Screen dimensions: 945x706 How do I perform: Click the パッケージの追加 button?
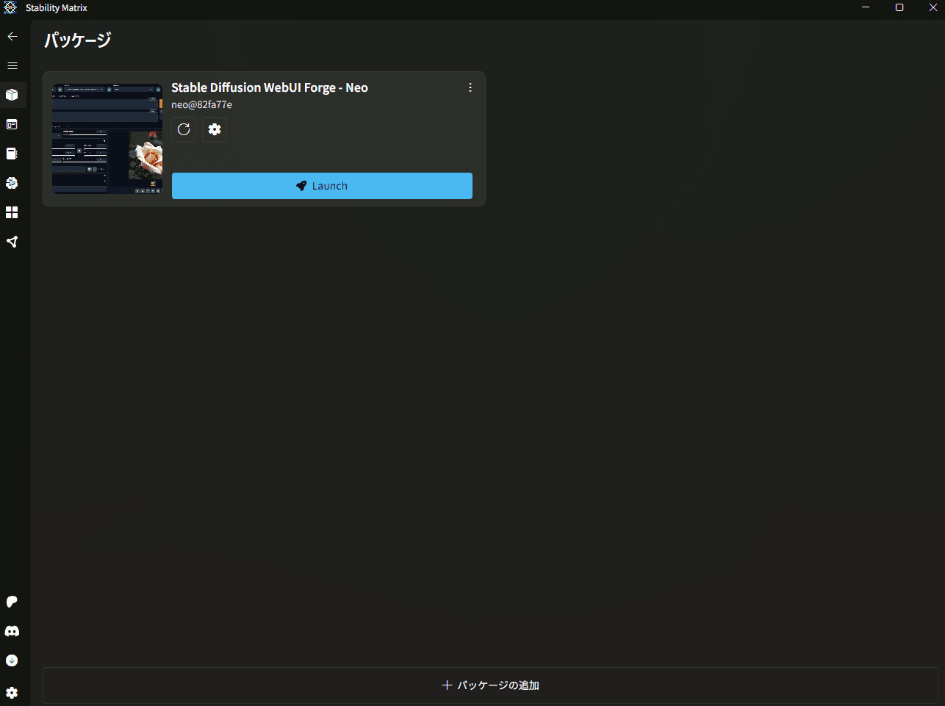490,685
